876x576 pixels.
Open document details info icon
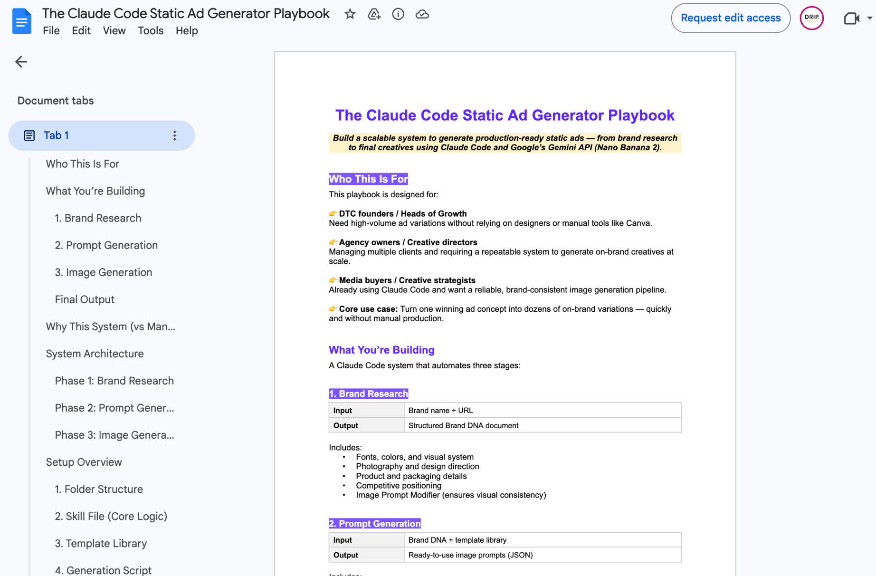click(x=398, y=14)
